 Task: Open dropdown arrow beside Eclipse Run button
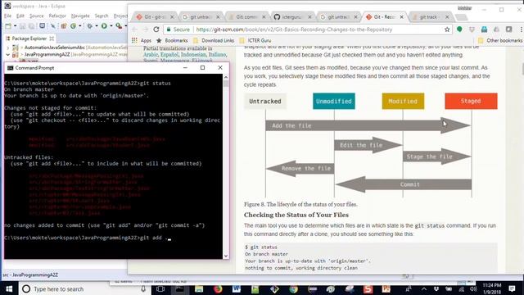click(111, 25)
